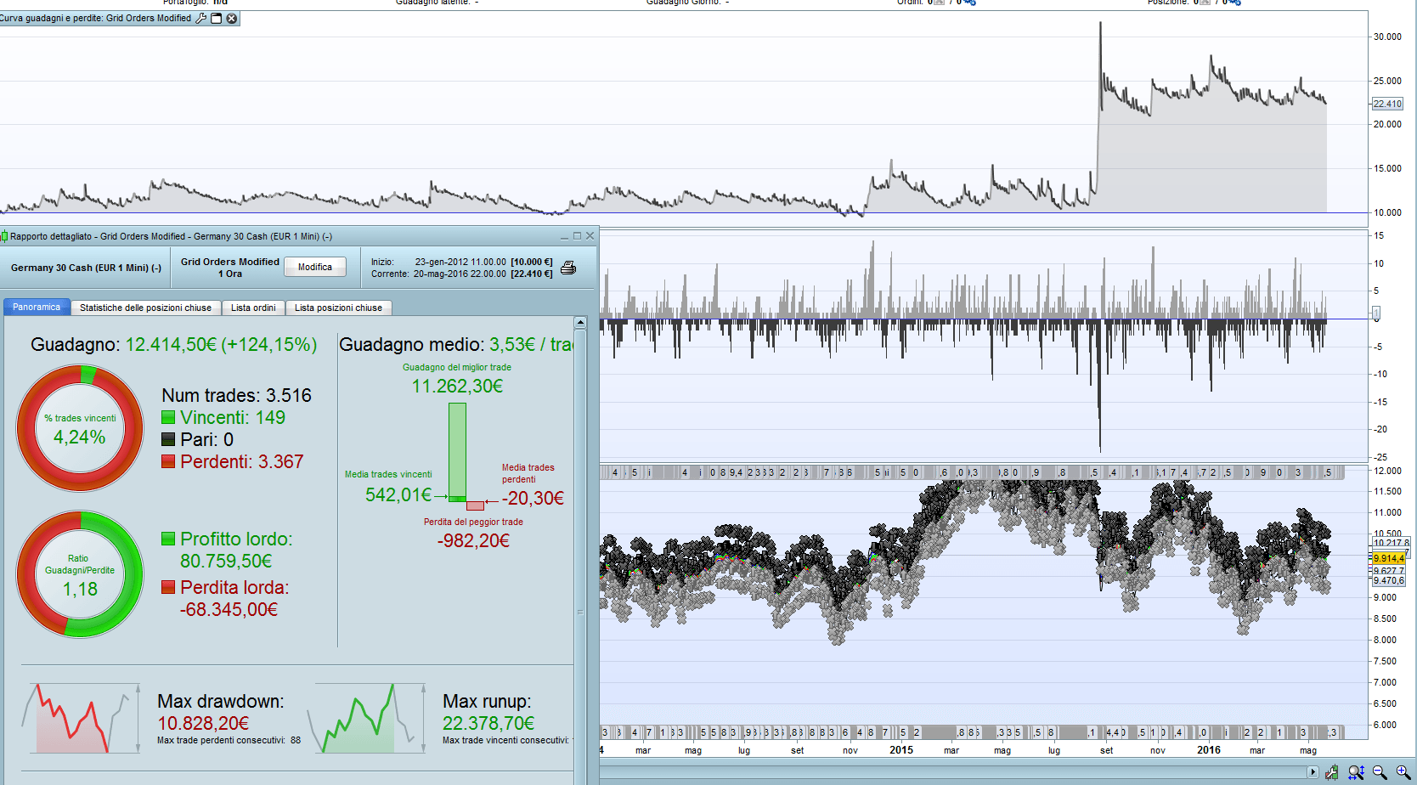Viewport: 1417px width, 785px height.
Task: Click the -20,30€ average losing trade value
Action: [533, 498]
